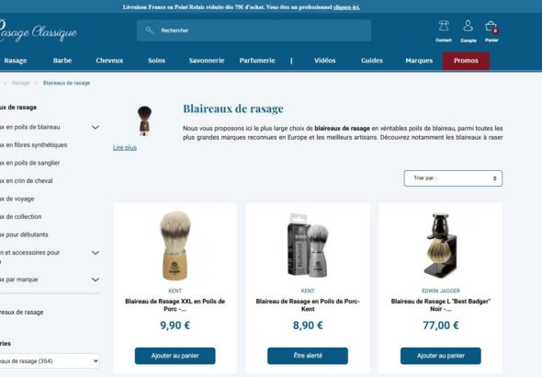Click the Contact phone icon
The width and height of the screenshot is (542, 377).
[x=444, y=26]
